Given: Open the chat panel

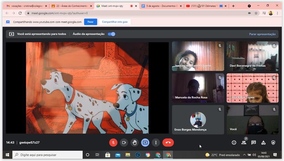Looking at the screenshot, I should (x=253, y=142).
